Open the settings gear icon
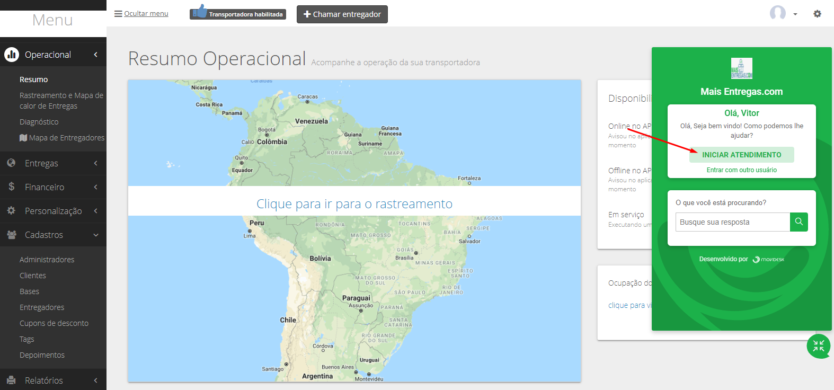 click(818, 14)
